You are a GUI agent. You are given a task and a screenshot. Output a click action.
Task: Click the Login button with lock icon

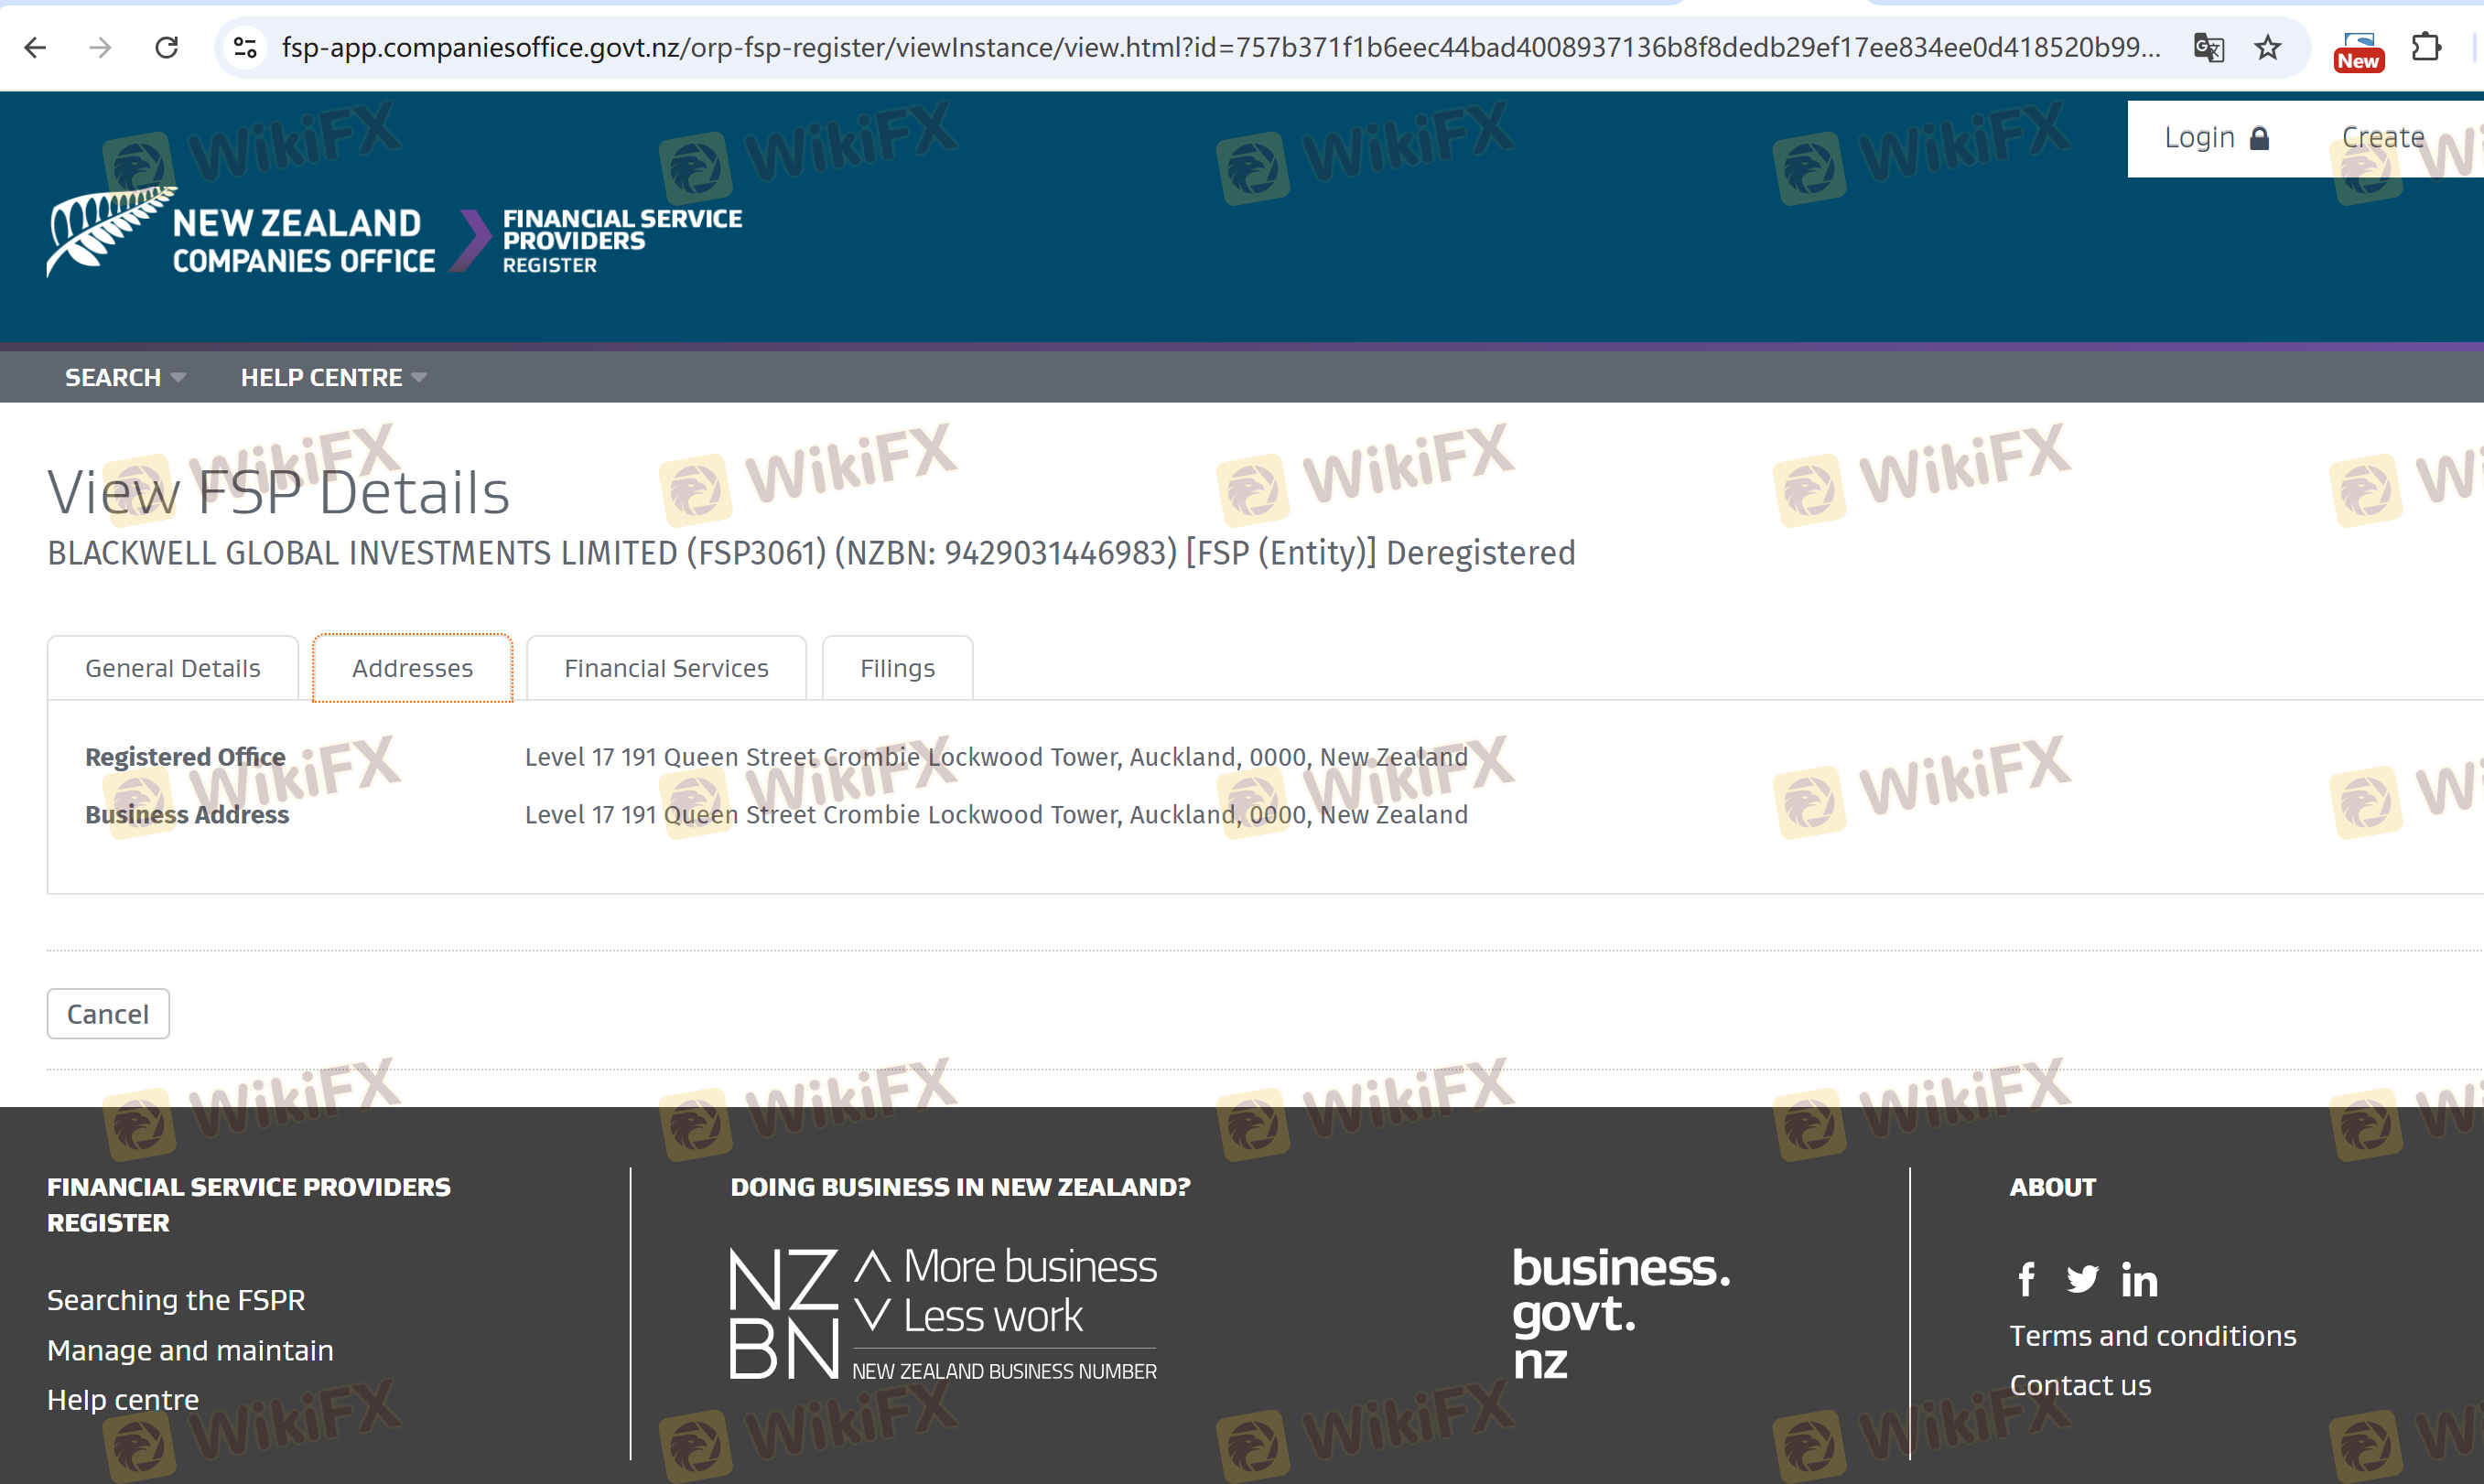click(x=2215, y=138)
